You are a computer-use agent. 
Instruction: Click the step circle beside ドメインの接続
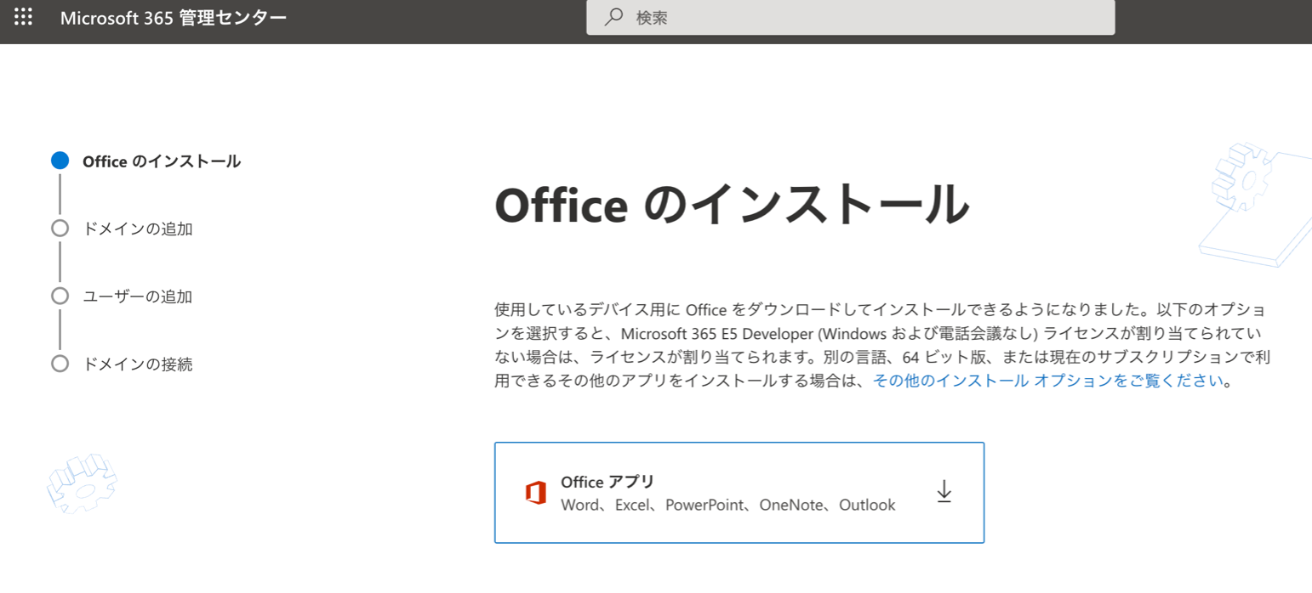point(60,364)
